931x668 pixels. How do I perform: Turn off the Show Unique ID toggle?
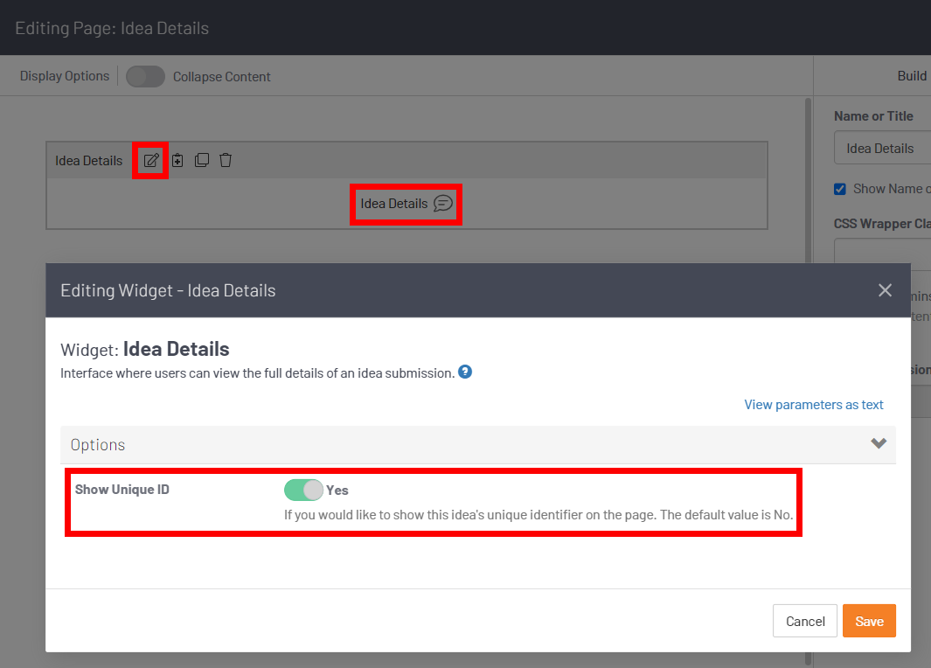coord(303,490)
